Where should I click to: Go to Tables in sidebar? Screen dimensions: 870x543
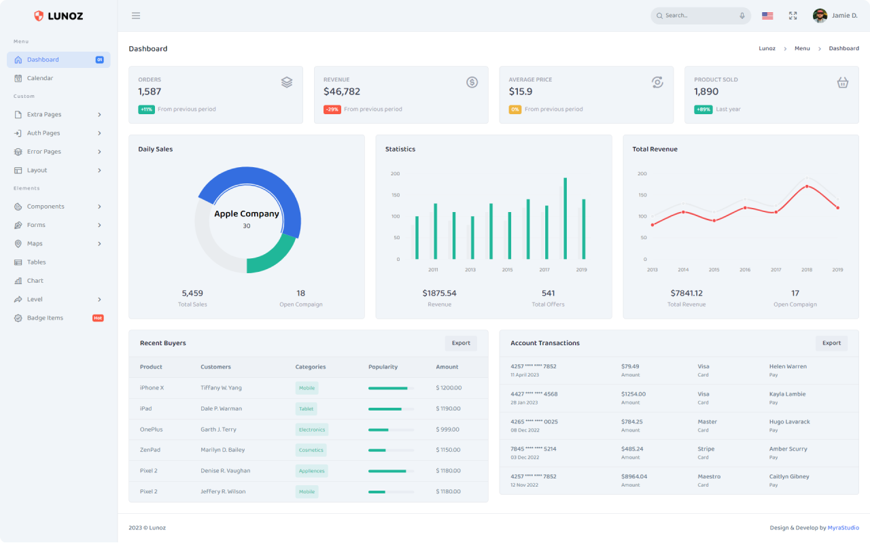tap(37, 262)
